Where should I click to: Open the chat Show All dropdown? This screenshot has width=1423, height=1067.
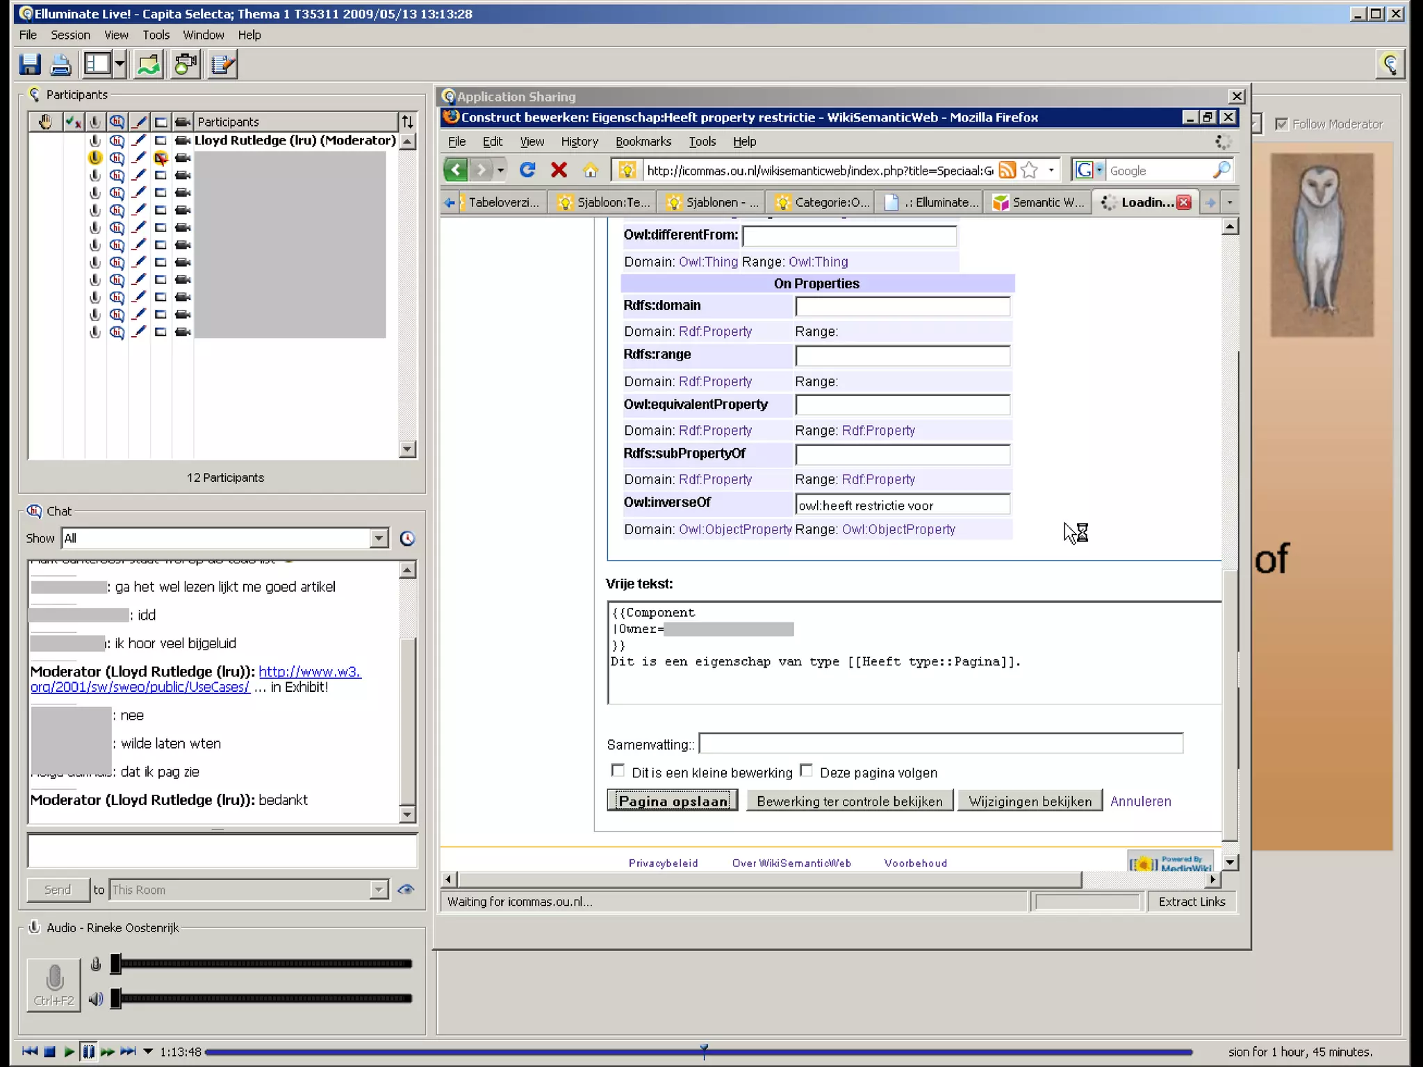[378, 538]
